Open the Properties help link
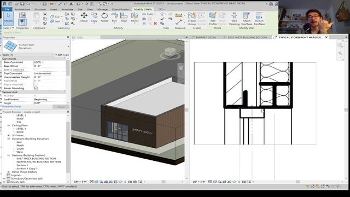Viewport: 350px width, 197px height. pos(11,107)
